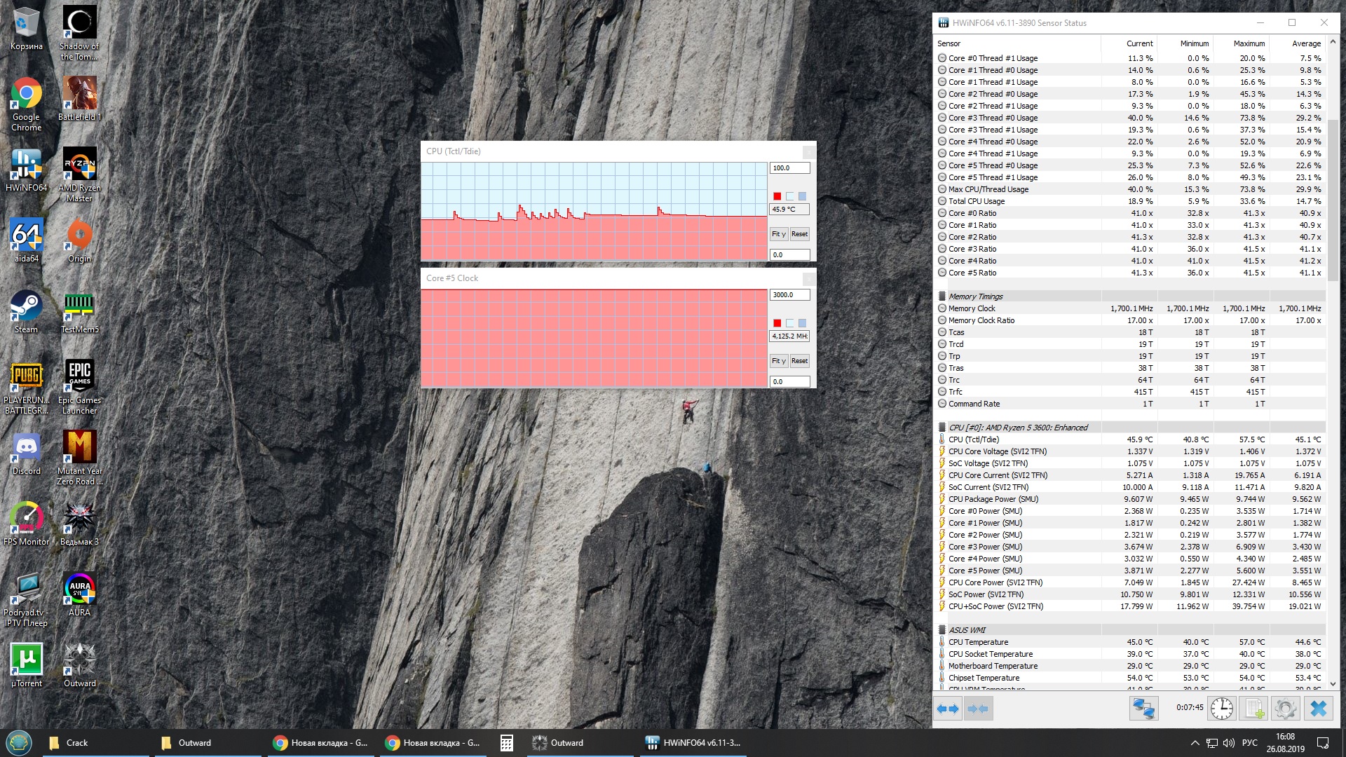Open HWiNFO sensor settings gear icon
This screenshot has width=1346, height=757.
coord(1285,709)
